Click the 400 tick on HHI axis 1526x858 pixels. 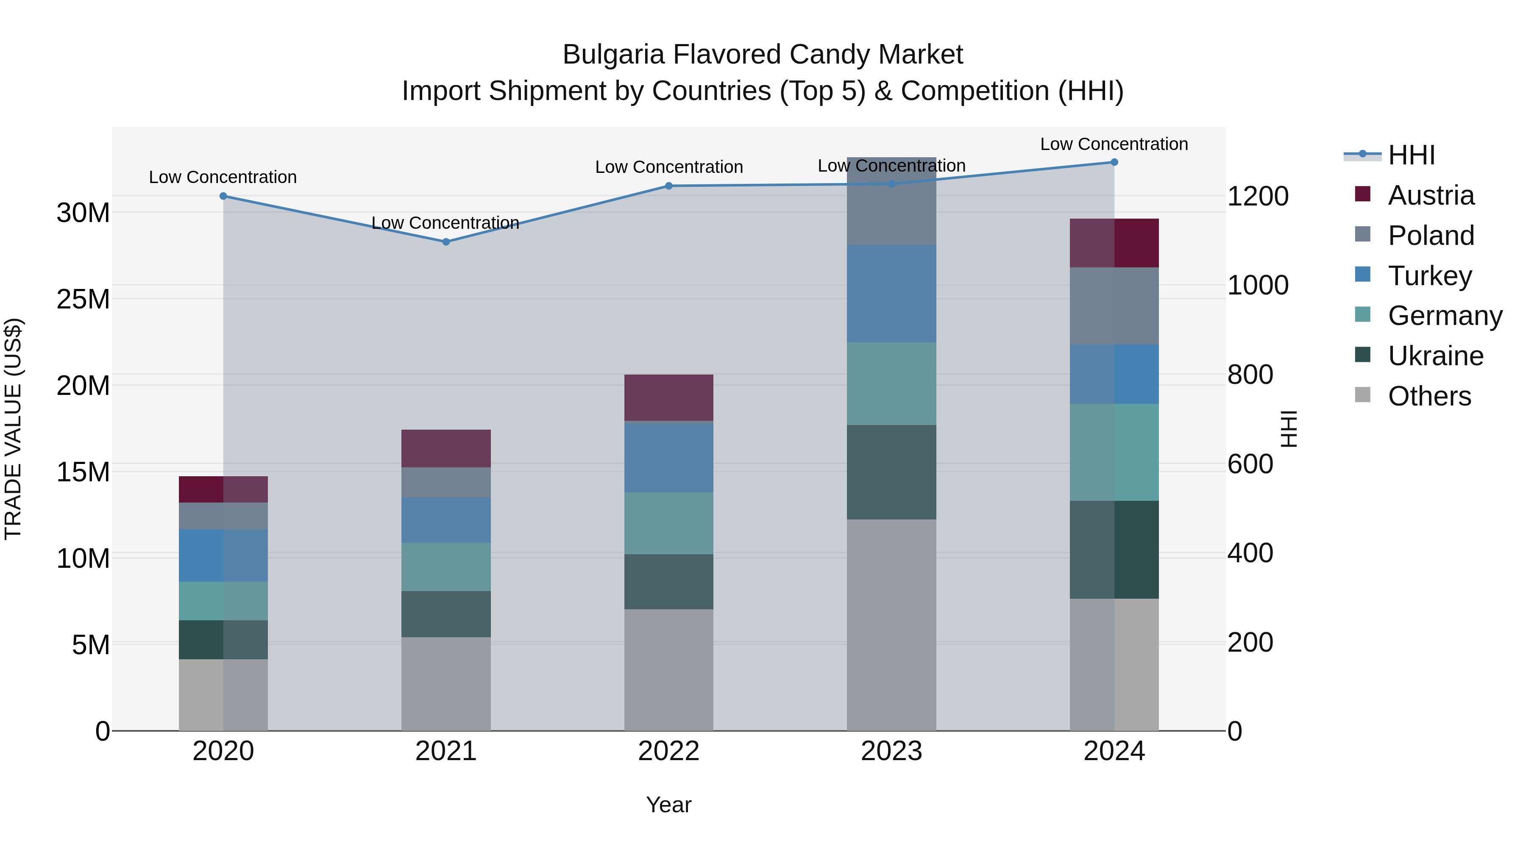(x=1250, y=553)
